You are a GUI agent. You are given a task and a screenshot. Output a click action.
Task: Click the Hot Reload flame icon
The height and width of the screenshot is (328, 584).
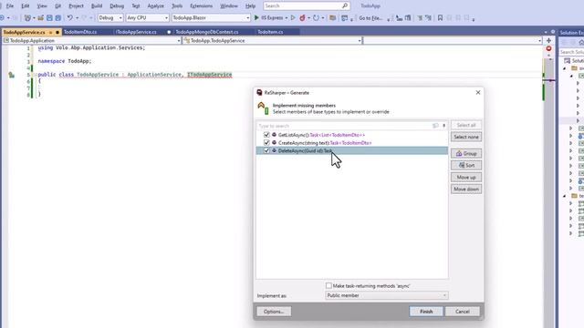pos(302,17)
